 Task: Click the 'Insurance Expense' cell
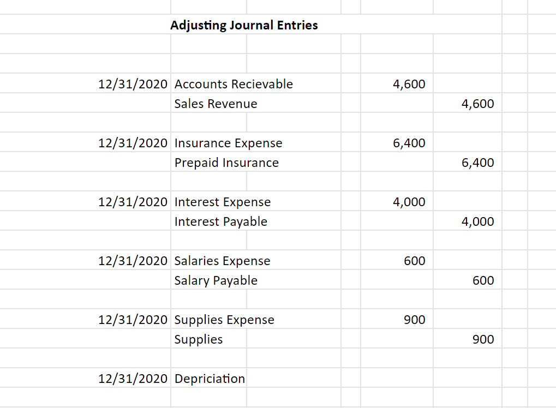coord(228,143)
